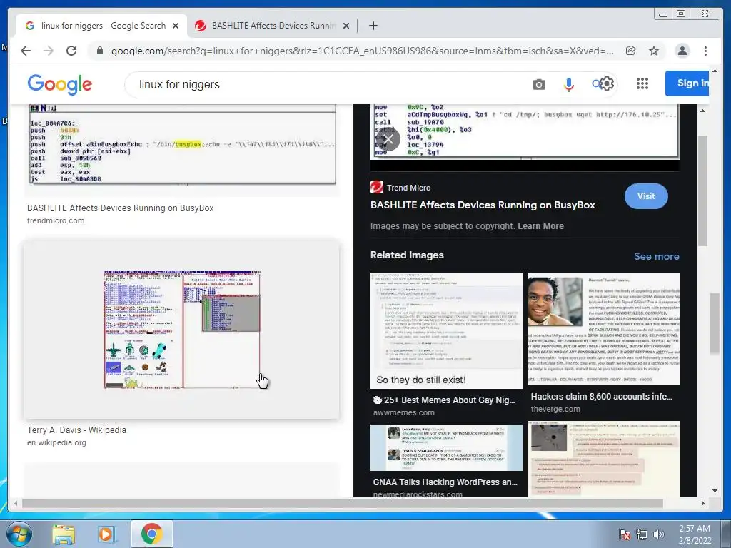Open Action Center flag in tray
The width and height of the screenshot is (731, 548).
(x=624, y=534)
